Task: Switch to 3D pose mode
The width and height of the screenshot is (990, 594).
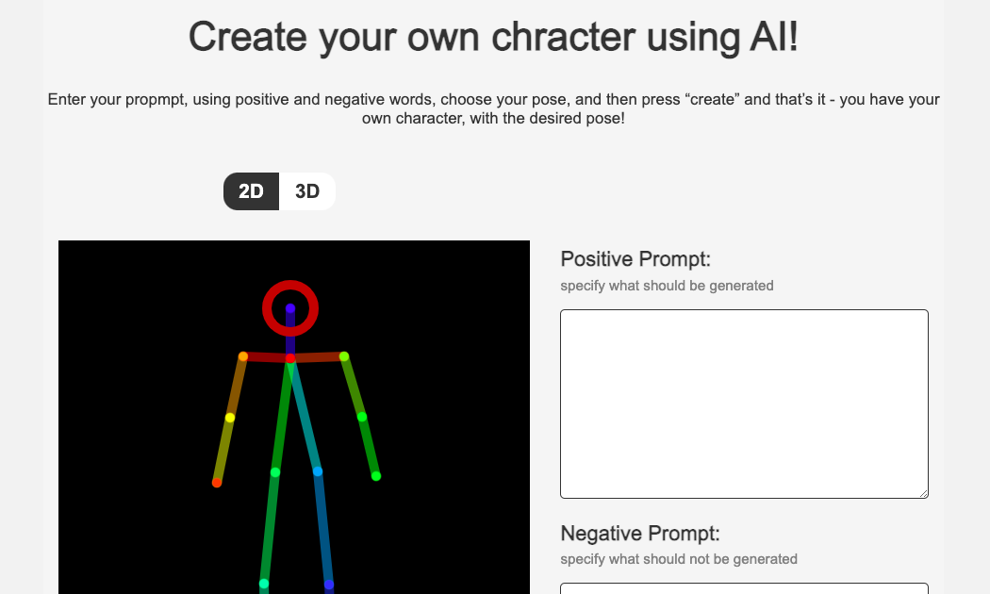Action: [307, 191]
